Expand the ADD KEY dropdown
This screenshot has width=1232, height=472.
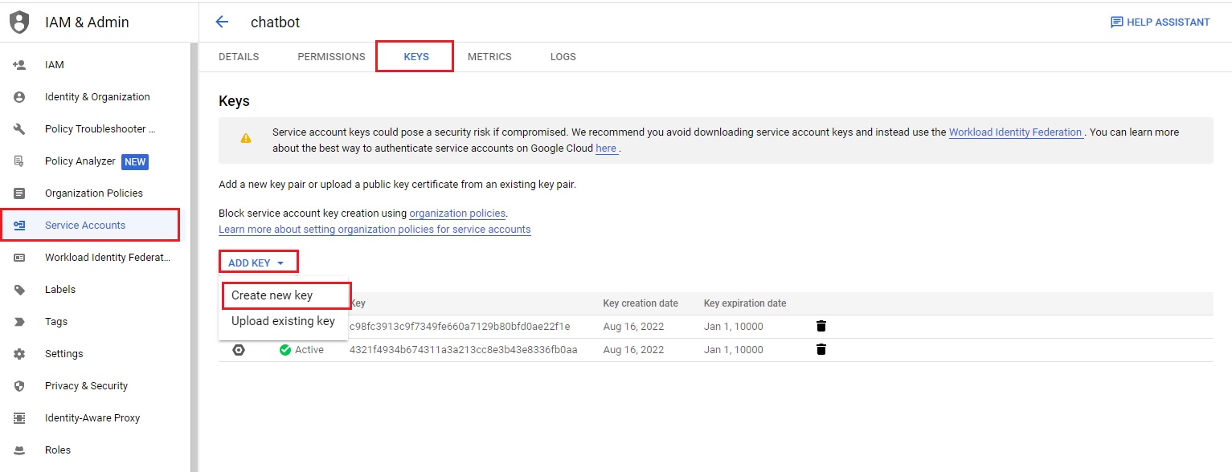257,262
